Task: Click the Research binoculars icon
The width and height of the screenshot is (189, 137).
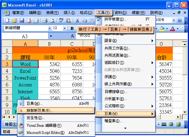Action: coord(68,20)
